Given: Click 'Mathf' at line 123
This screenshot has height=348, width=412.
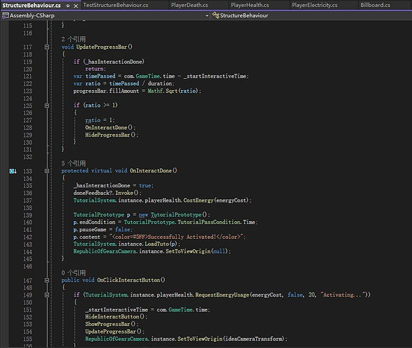Looking at the screenshot, I should coord(155,91).
